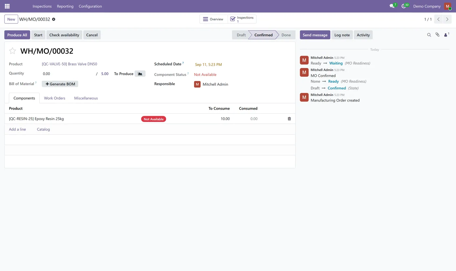
Task: Switch to the Work Orders tab
Action: (54, 98)
